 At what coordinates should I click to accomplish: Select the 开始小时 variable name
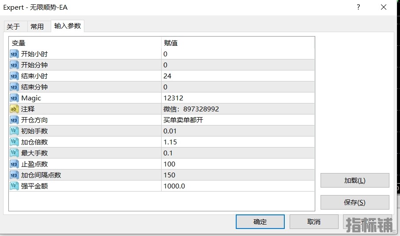click(x=34, y=54)
